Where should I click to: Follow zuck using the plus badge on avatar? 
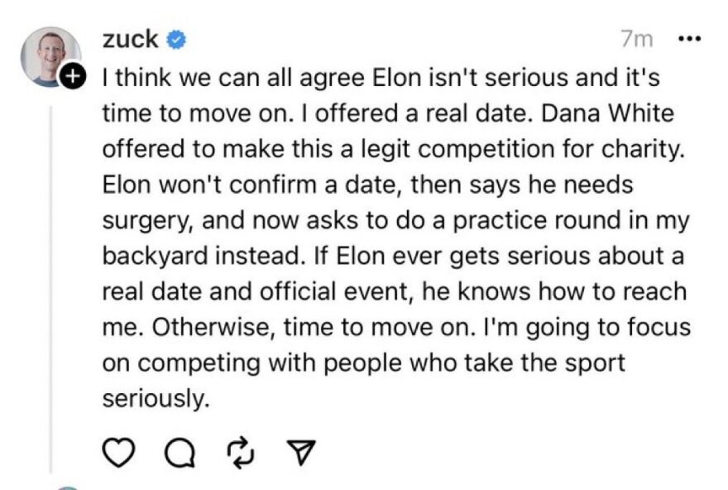(73, 77)
